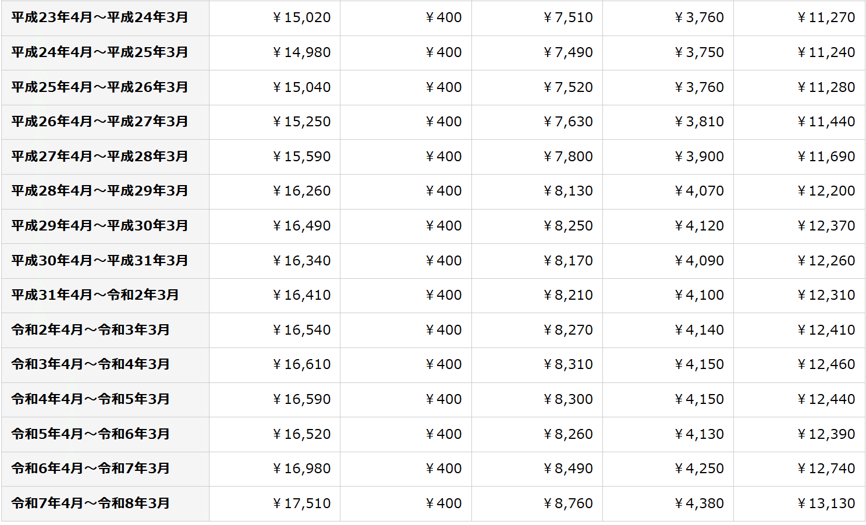
Task: Select the ￥11,240 cell
Action: click(x=799, y=53)
